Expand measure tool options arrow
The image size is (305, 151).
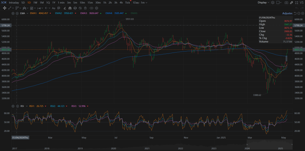(42, 8)
